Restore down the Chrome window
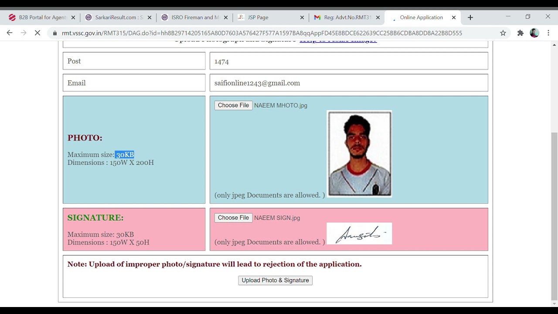This screenshot has width=558, height=314. point(528,17)
